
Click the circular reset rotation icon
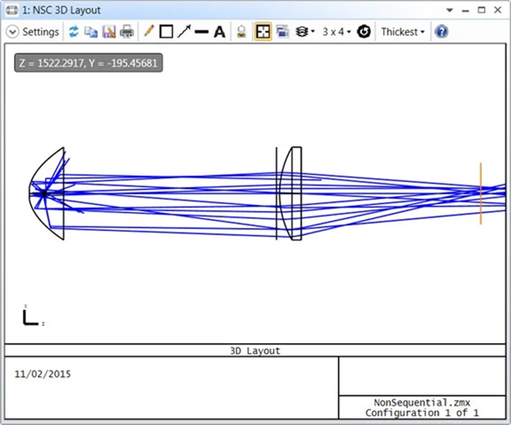pyautogui.click(x=364, y=31)
